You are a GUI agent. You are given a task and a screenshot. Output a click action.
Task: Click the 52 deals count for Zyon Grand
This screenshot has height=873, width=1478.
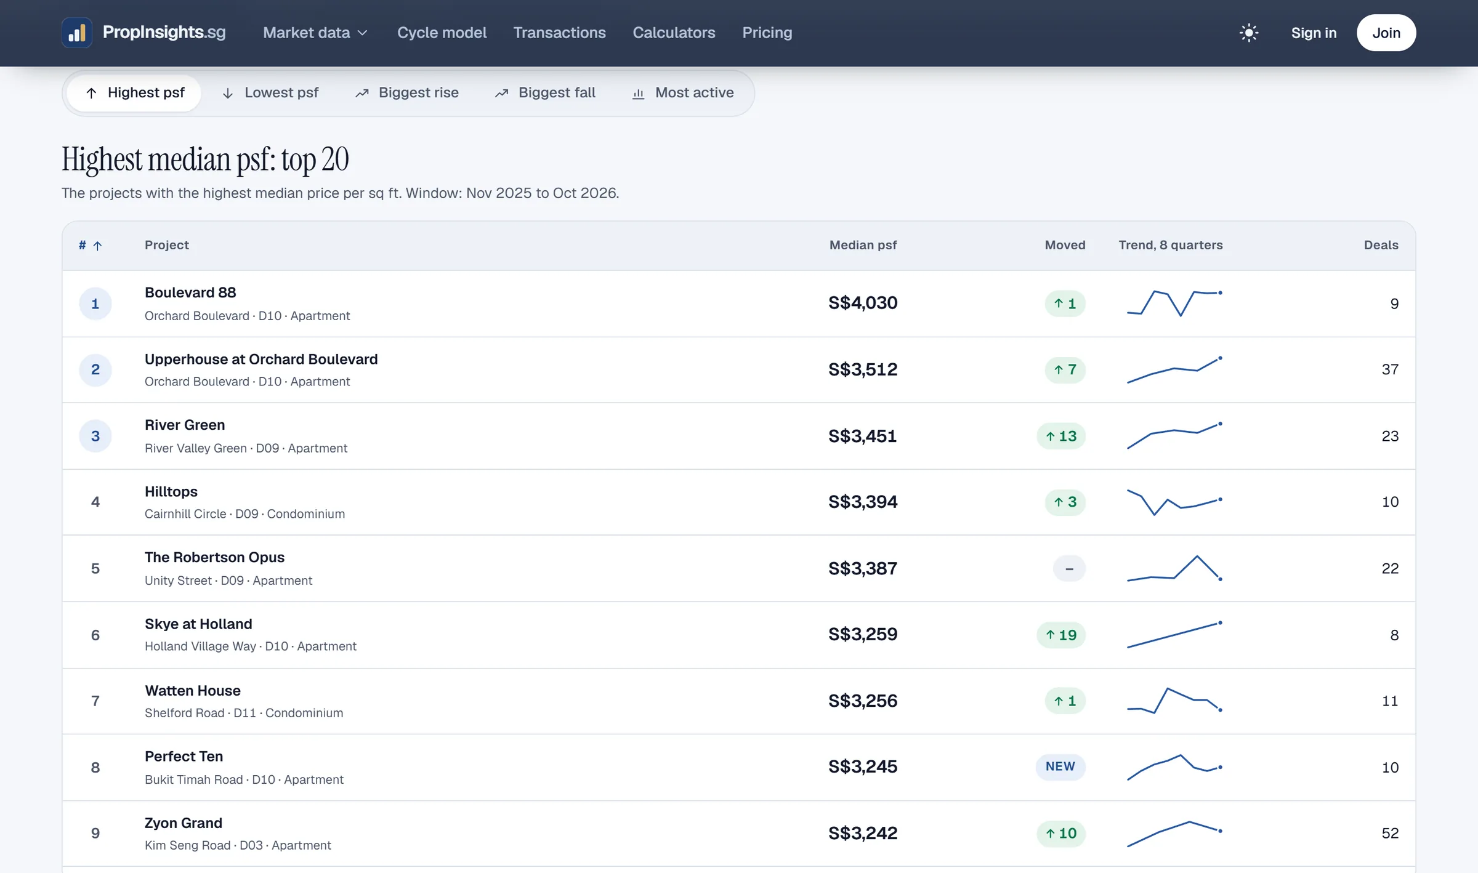click(x=1390, y=833)
